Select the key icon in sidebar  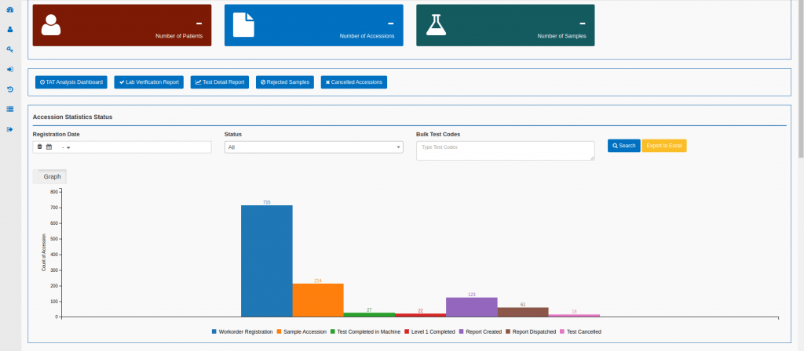[x=10, y=49]
